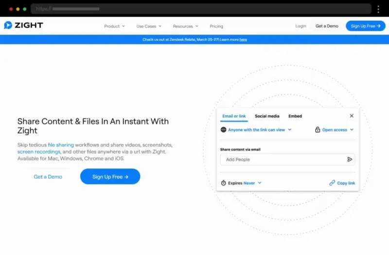The image size is (389, 255).
Task: Click the Zight logo
Action: [x=23, y=25]
